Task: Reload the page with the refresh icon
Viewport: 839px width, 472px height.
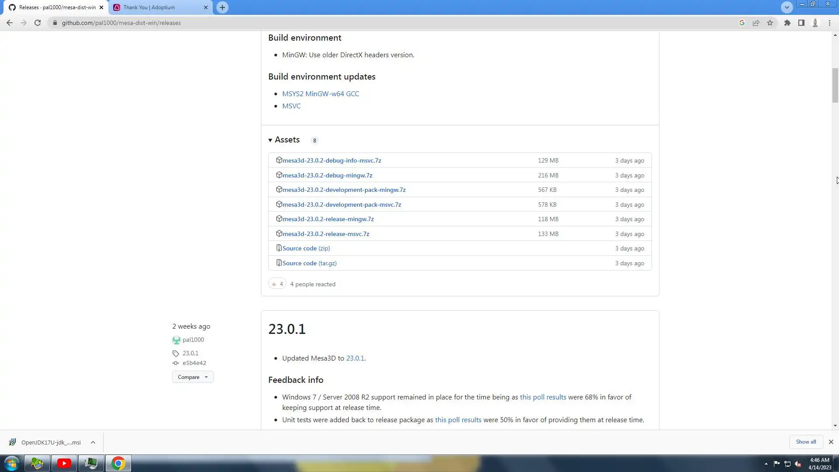Action: (x=38, y=23)
